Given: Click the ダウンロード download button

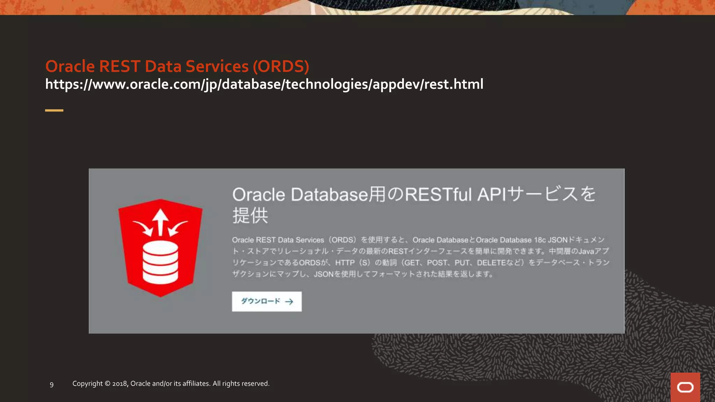Looking at the screenshot, I should [267, 301].
